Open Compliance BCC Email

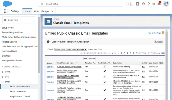[19, 97]
